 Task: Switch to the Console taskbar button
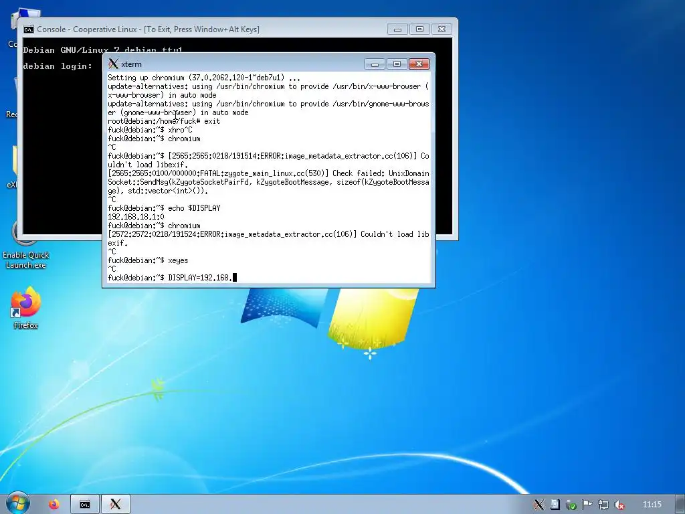[x=85, y=505]
